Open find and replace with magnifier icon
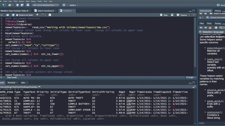 point(38,15)
